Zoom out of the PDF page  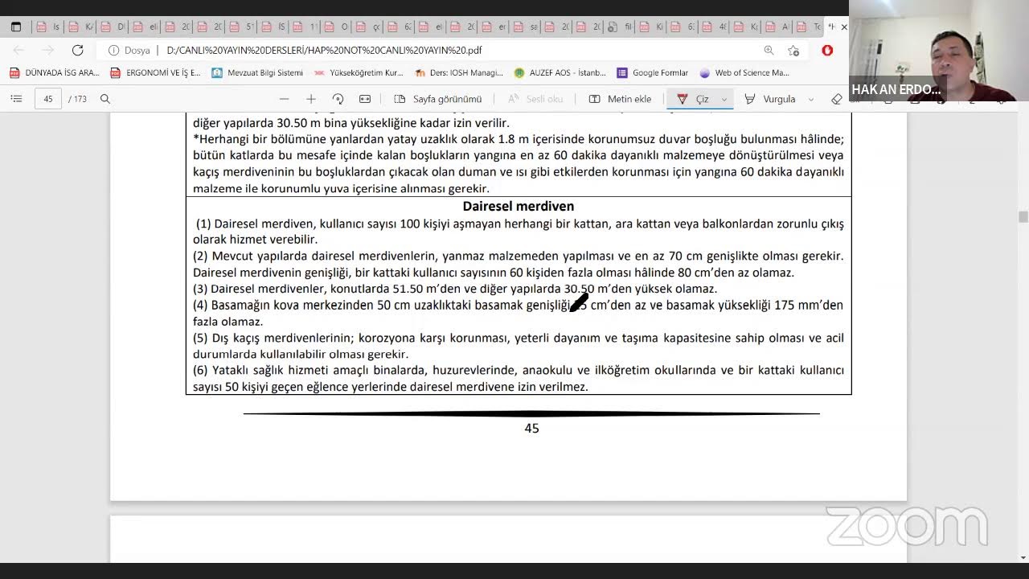pos(284,99)
